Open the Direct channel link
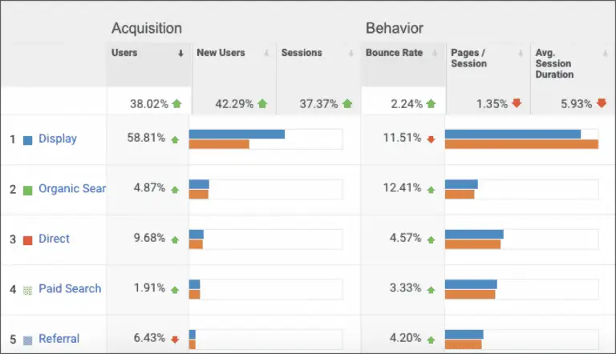616x354 pixels. pos(54,239)
